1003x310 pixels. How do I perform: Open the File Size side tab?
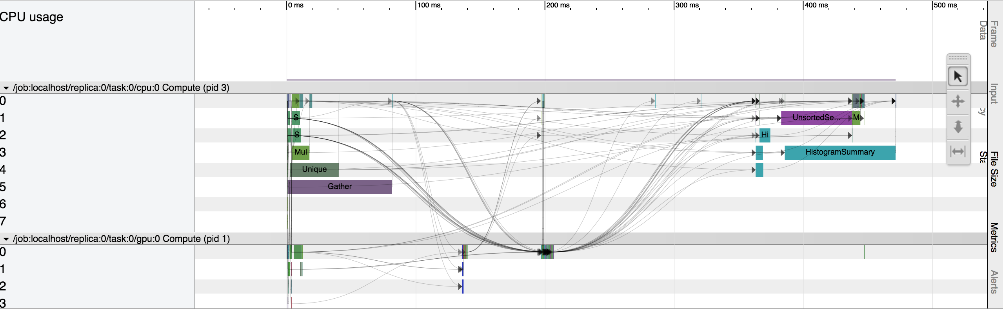pyautogui.click(x=994, y=169)
